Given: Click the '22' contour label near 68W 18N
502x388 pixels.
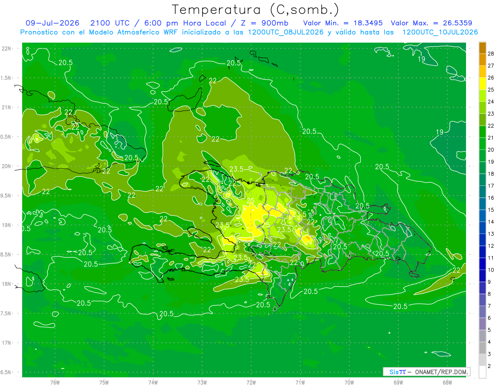Looking at the screenshot, I should click(x=456, y=270).
